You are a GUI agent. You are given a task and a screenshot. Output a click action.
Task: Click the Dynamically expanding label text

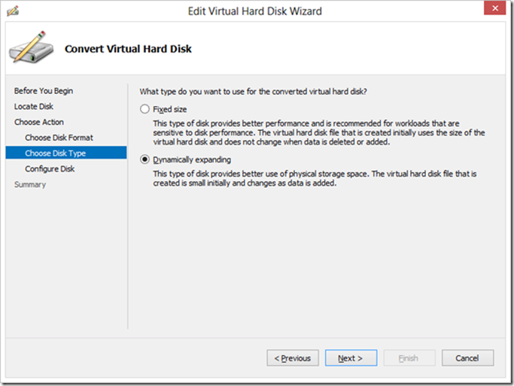pyautogui.click(x=192, y=160)
